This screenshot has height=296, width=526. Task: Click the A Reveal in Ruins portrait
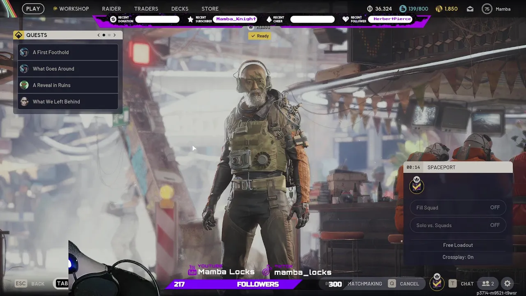pyautogui.click(x=24, y=85)
